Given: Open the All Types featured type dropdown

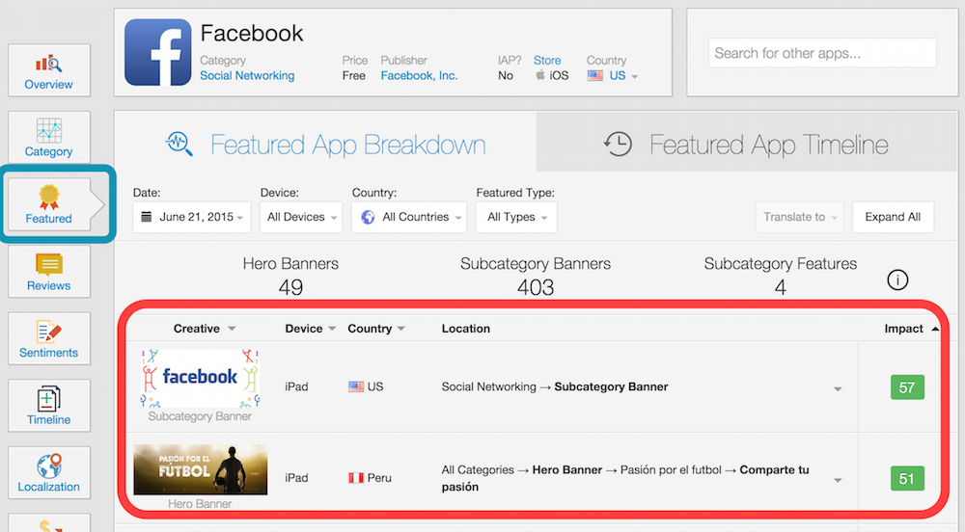Looking at the screenshot, I should coord(516,217).
